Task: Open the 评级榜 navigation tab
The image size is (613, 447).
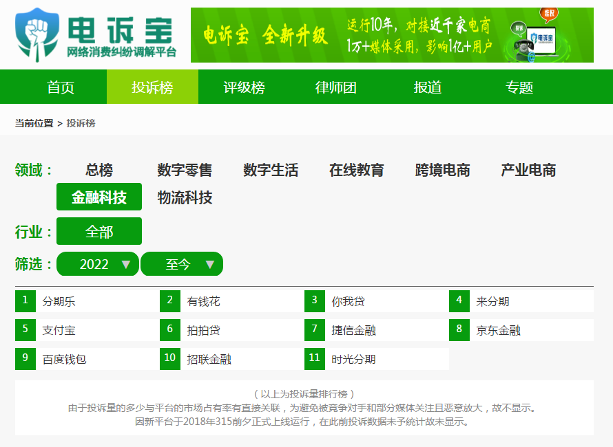Action: (x=245, y=87)
